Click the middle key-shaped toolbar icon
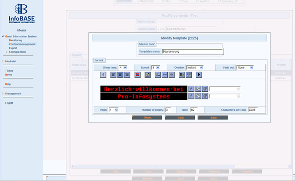The width and height of the screenshot is (295, 181). (165, 75)
